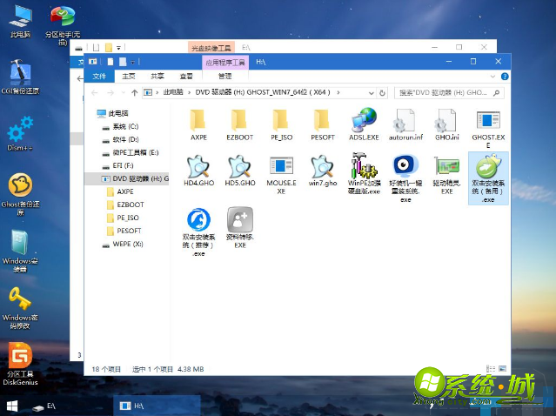Select WEPE (X:) drive in tree
The width and height of the screenshot is (556, 416).
[123, 244]
